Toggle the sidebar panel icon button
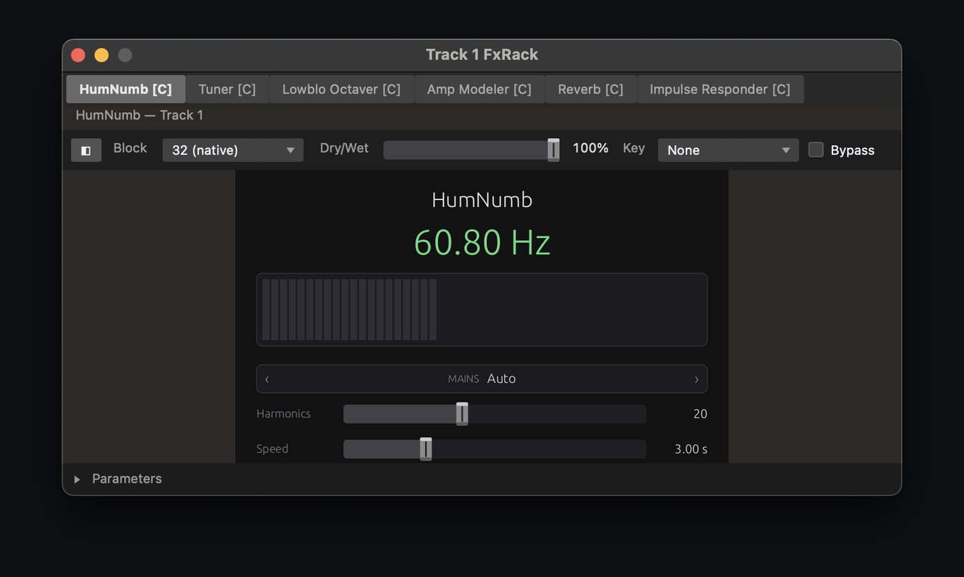This screenshot has height=577, width=964. click(86, 150)
